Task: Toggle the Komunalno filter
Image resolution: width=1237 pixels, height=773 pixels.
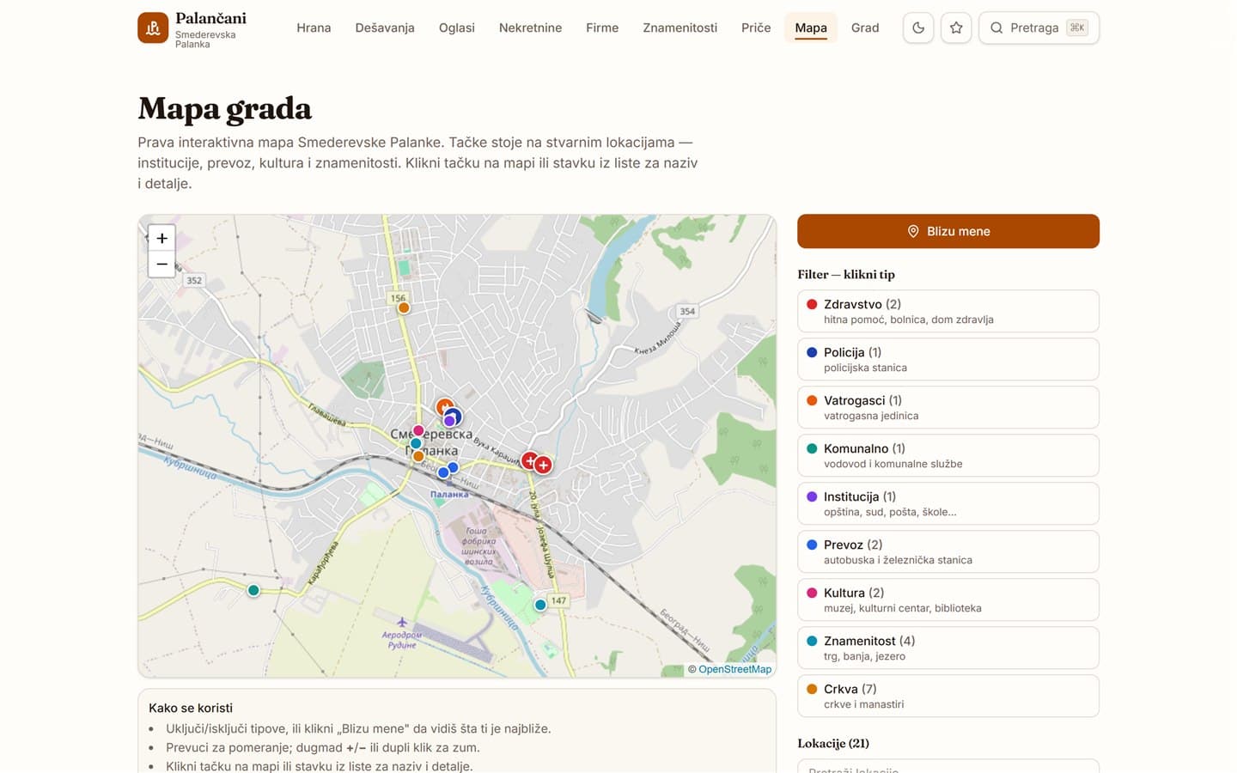Action: (x=948, y=455)
